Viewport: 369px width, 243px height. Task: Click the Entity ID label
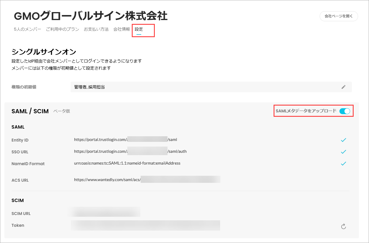pyautogui.click(x=20, y=140)
